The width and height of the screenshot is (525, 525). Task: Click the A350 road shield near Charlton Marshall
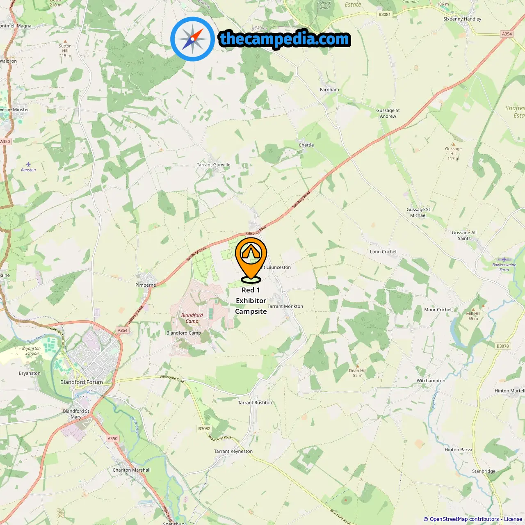coord(112,438)
